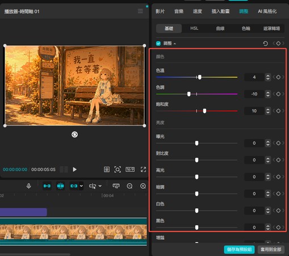Add a keyframe for 黑色

278,227
